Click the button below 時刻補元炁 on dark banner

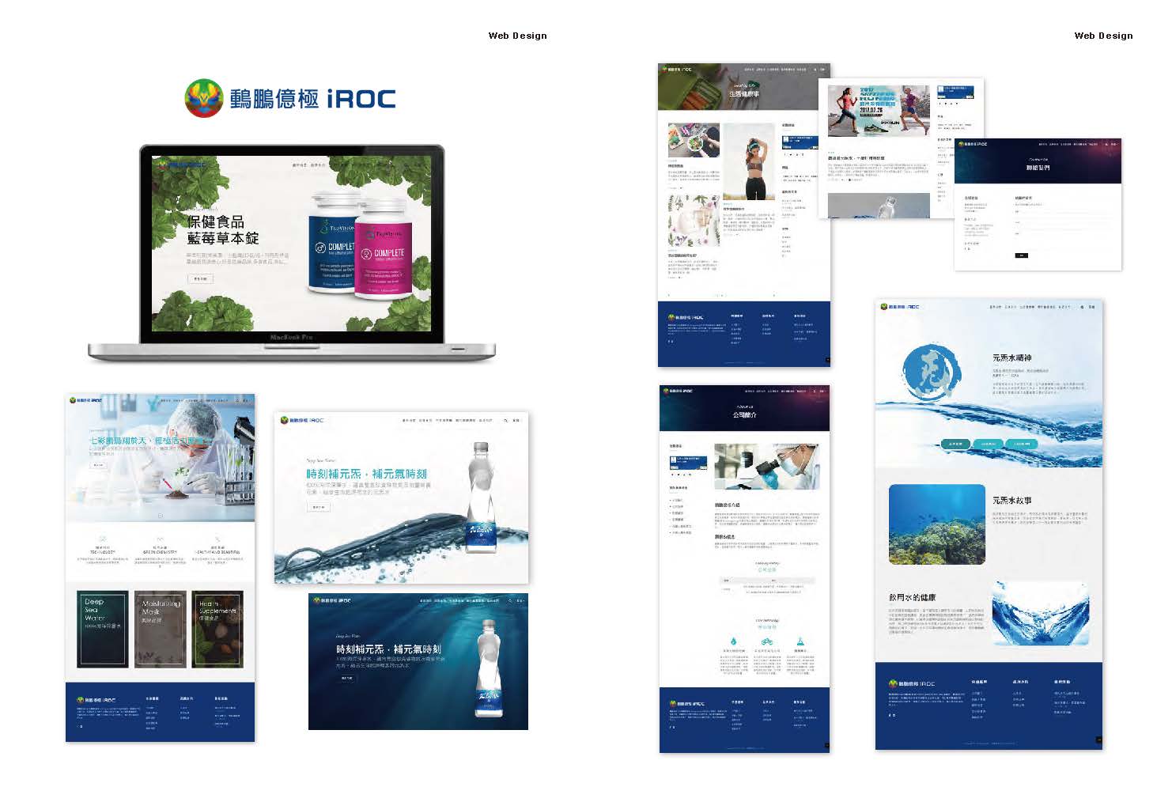pos(346,679)
